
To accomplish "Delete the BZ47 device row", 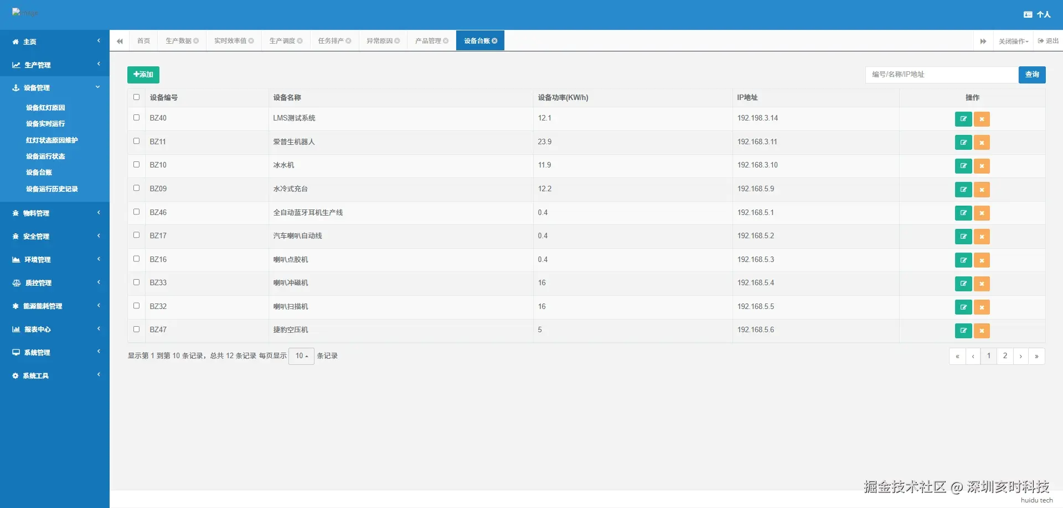I will click(x=982, y=331).
